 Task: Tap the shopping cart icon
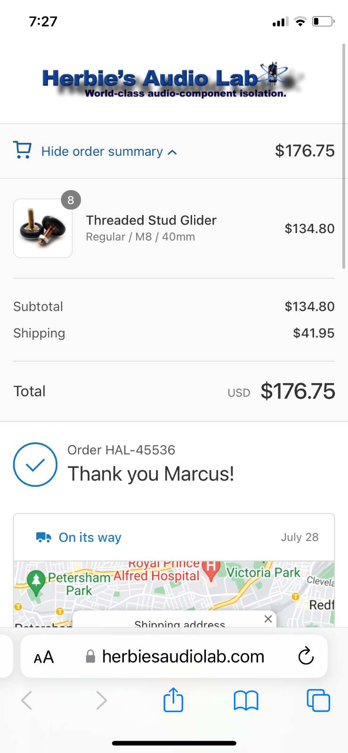click(22, 150)
